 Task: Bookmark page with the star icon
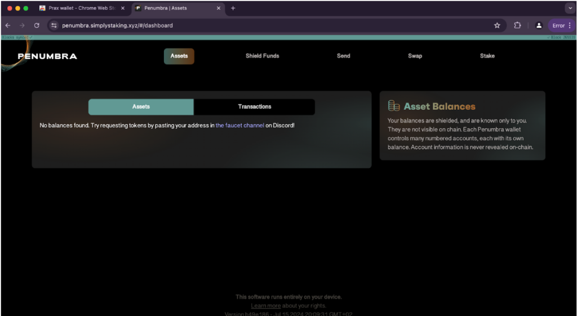point(497,25)
